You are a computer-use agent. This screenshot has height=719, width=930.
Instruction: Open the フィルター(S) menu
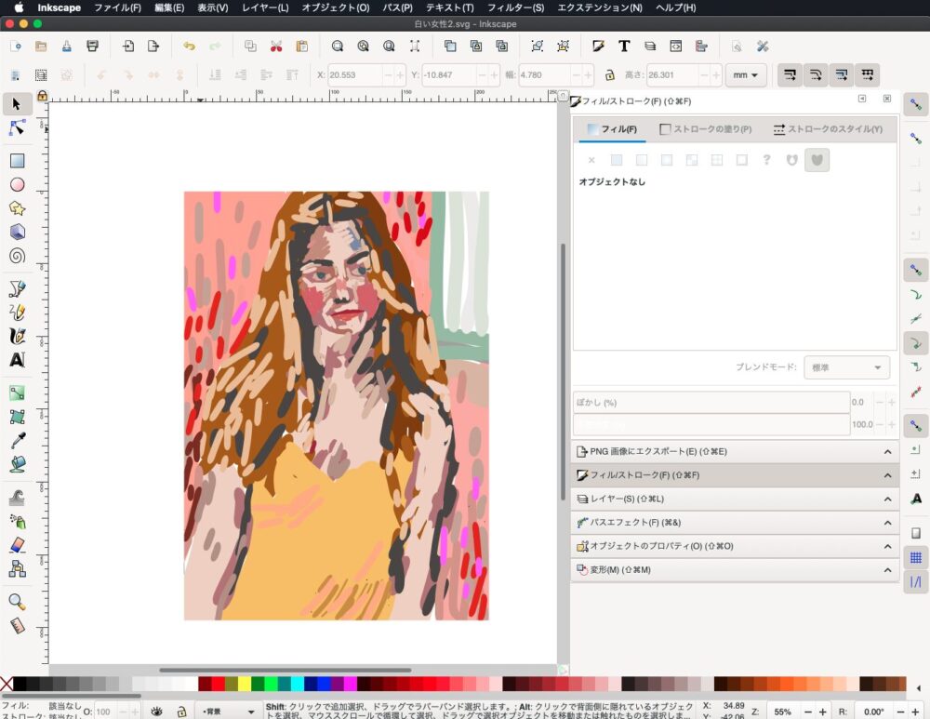point(515,7)
